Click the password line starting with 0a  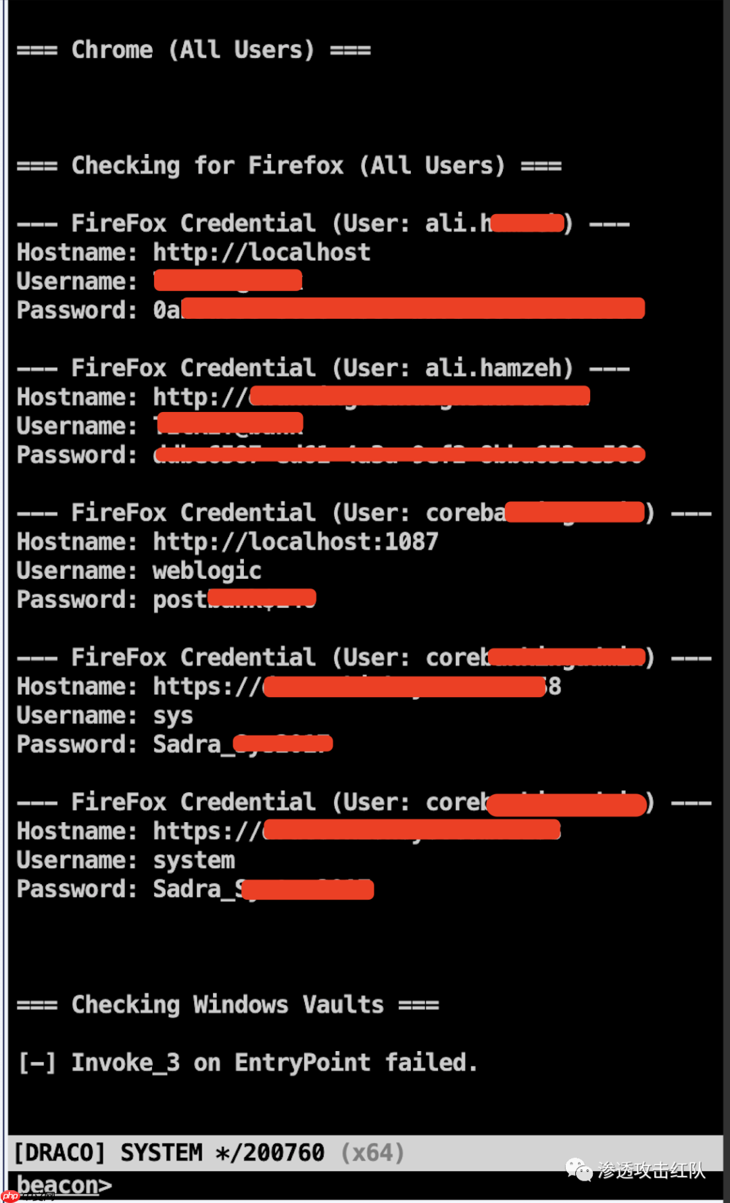166,310
